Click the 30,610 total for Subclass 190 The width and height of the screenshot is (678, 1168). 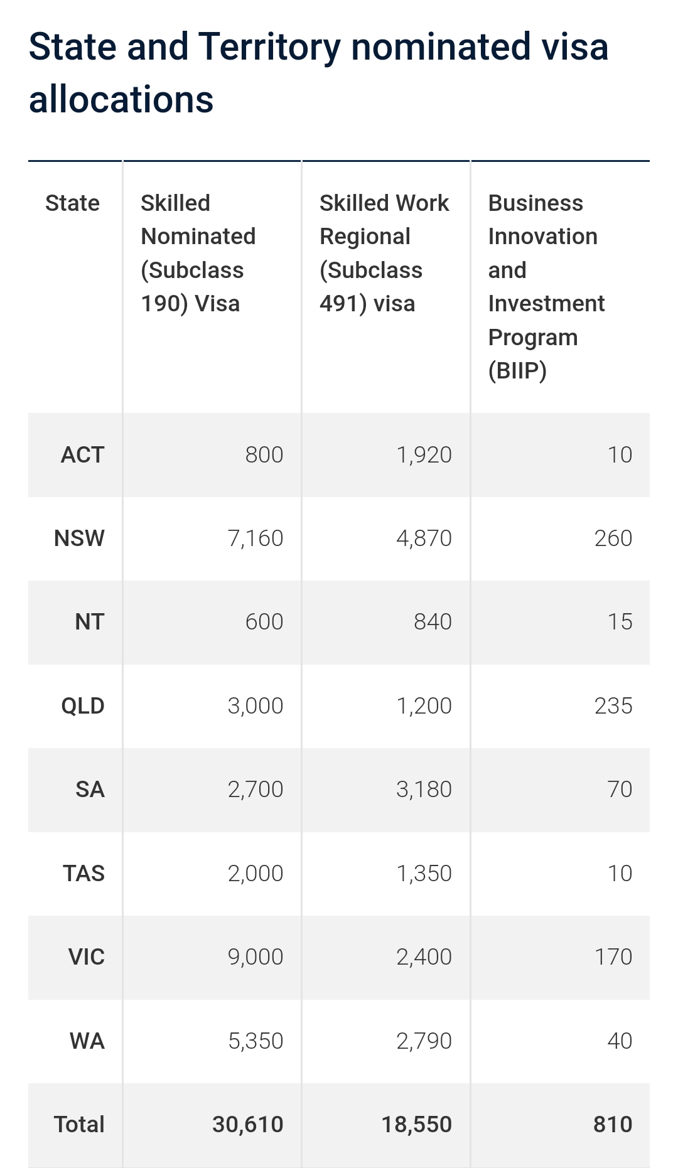247,1125
